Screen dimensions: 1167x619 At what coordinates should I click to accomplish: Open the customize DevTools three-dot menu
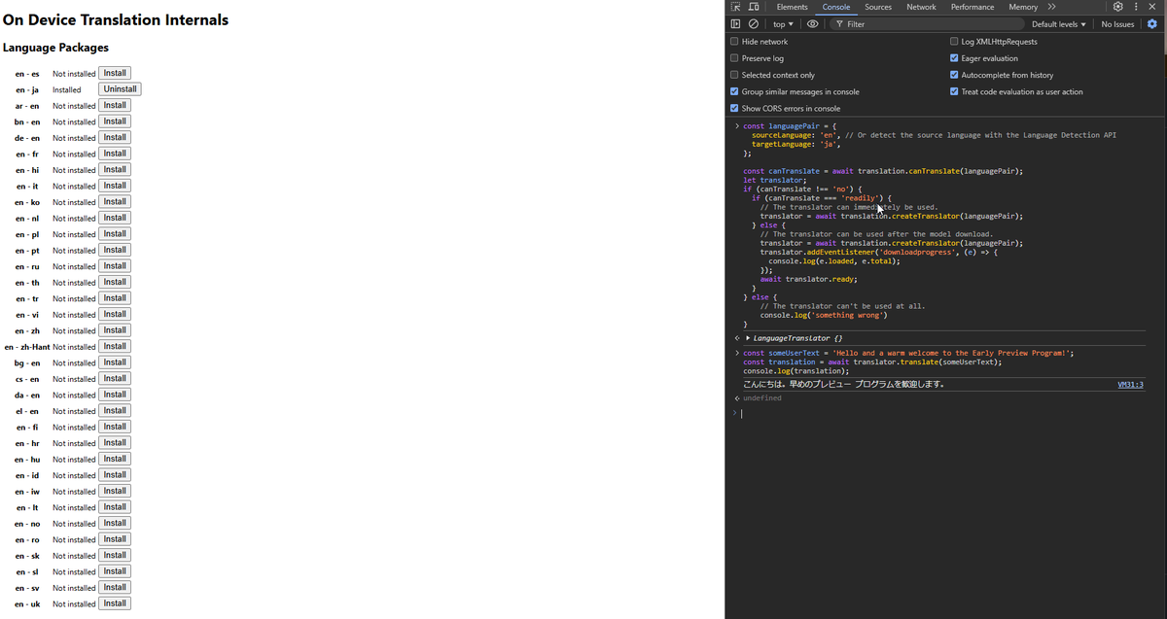click(x=1135, y=6)
